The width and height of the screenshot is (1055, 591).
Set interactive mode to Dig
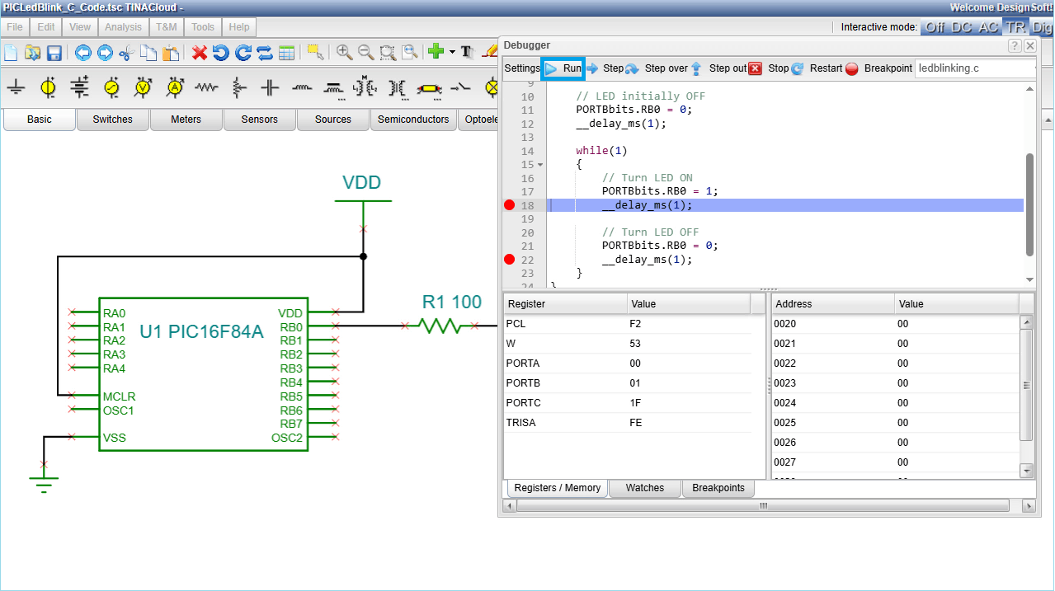pyautogui.click(x=1043, y=27)
